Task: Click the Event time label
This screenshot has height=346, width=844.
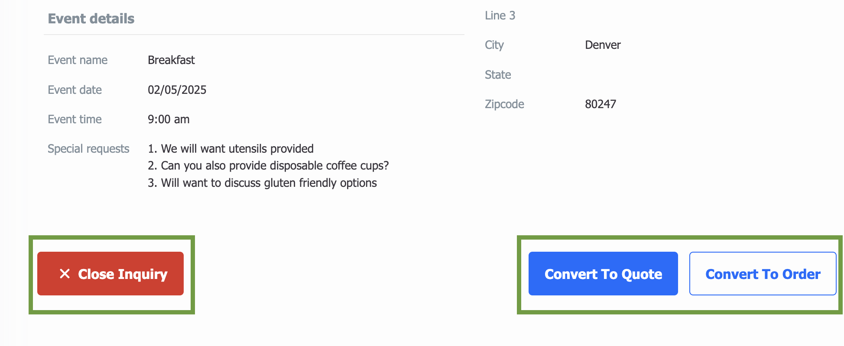Action: (75, 119)
